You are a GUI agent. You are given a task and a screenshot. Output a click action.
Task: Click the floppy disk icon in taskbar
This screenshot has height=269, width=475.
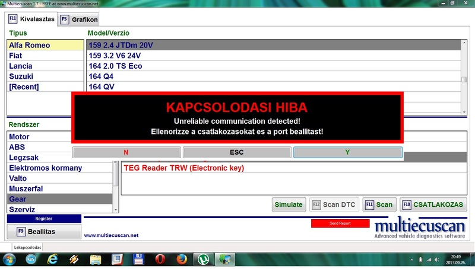click(138, 260)
